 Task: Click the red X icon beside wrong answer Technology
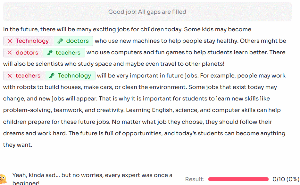pyautogui.click(x=10, y=41)
